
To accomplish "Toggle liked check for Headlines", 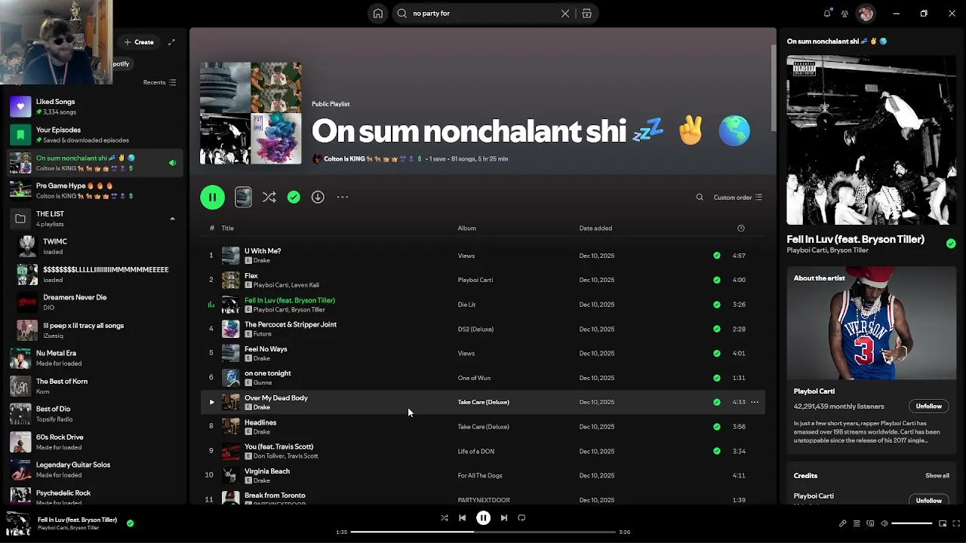I will [717, 427].
